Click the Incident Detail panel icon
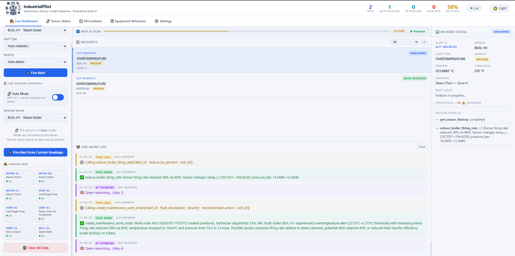 pyautogui.click(x=437, y=32)
